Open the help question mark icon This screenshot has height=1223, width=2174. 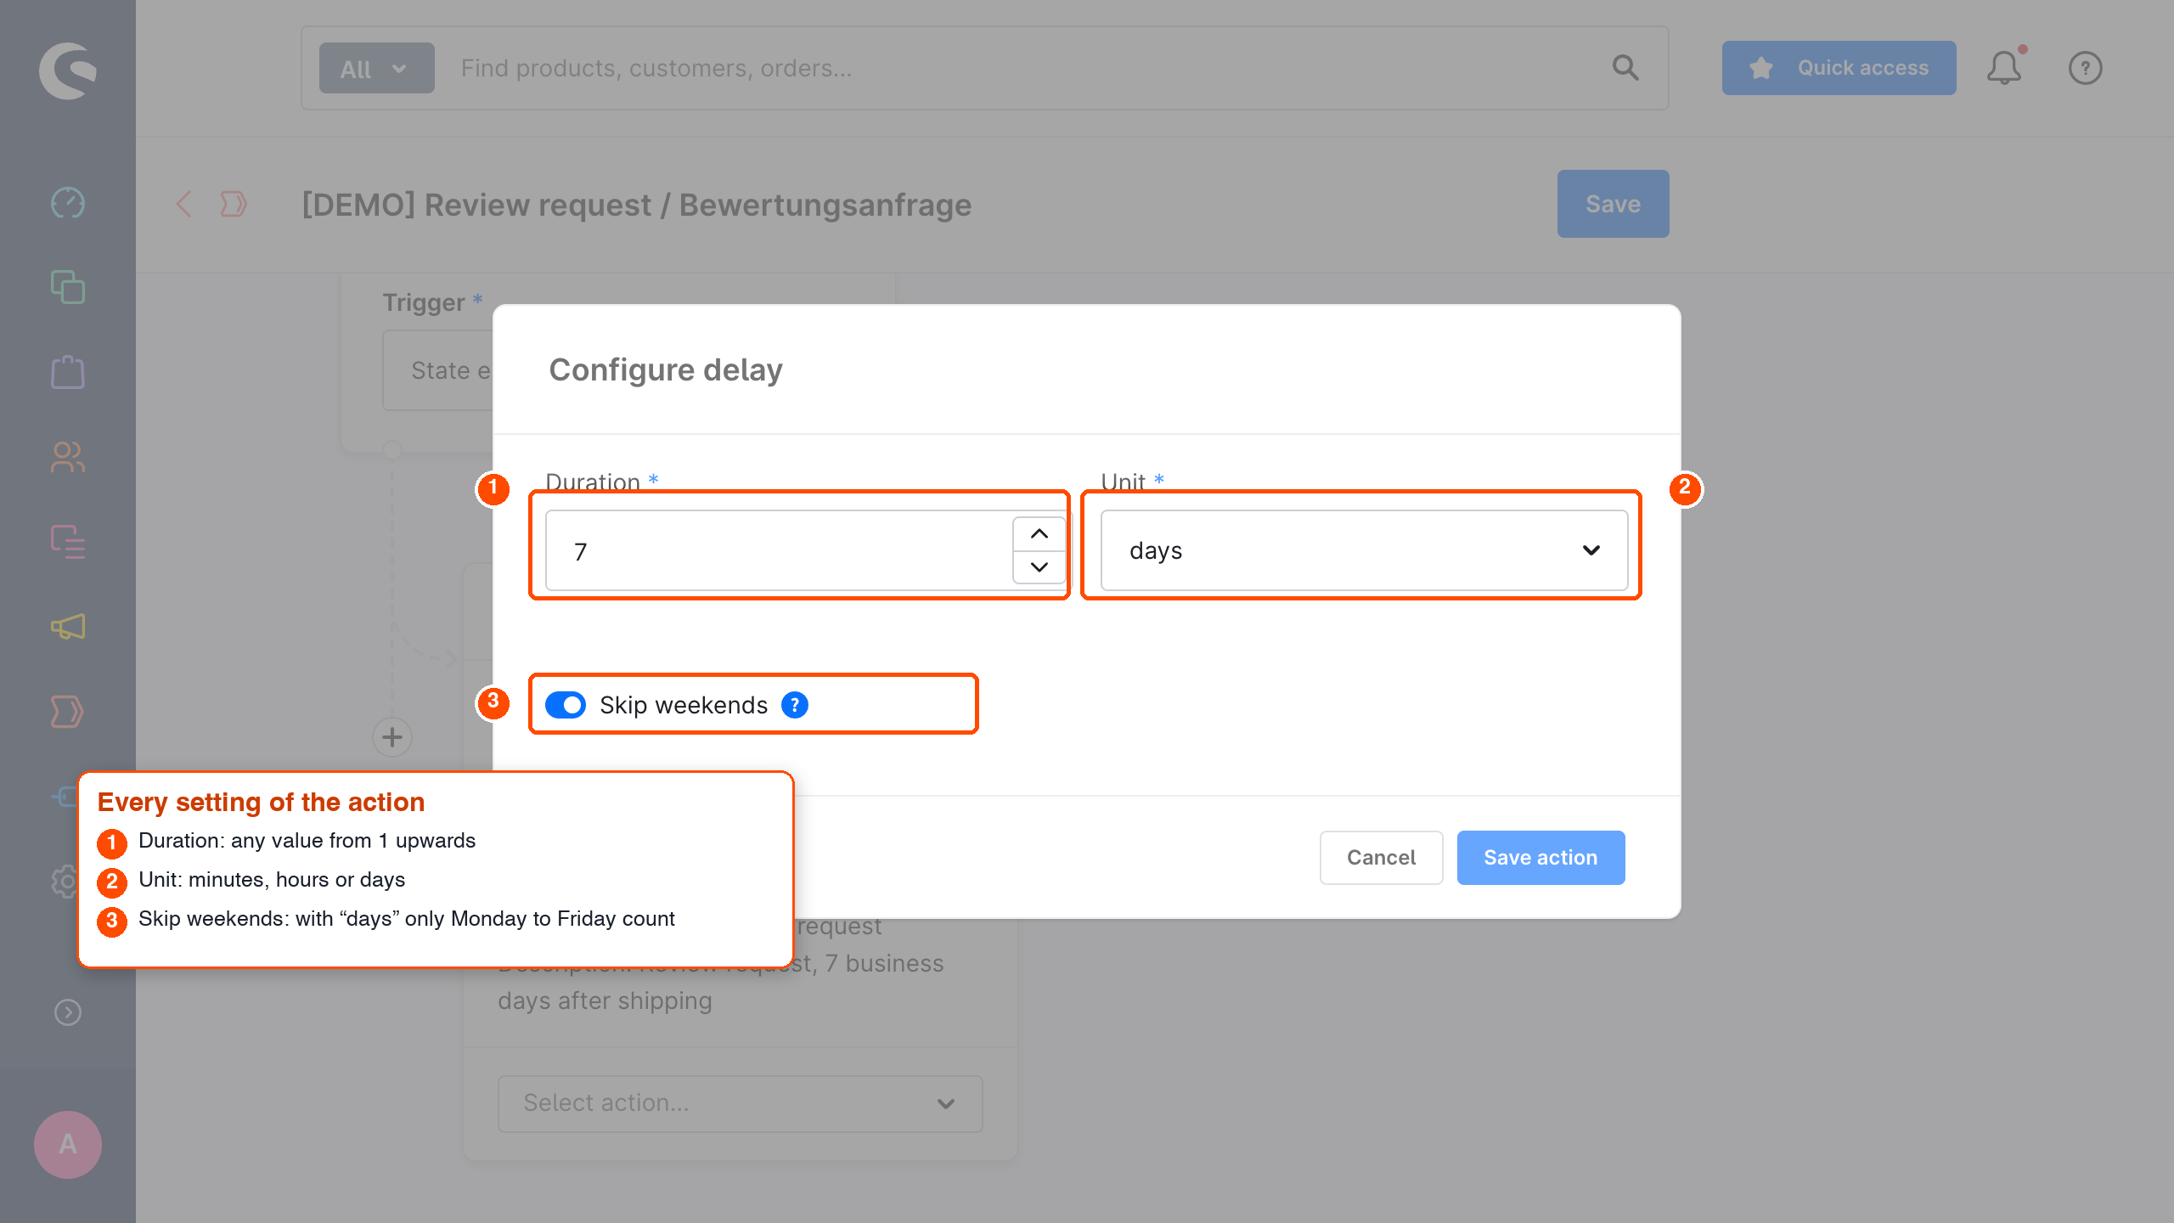pos(2086,68)
